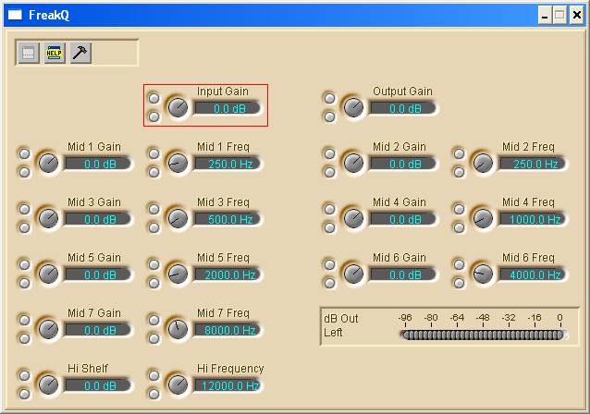Click the upper round button beside Mid 5 Freq

pos(154,264)
